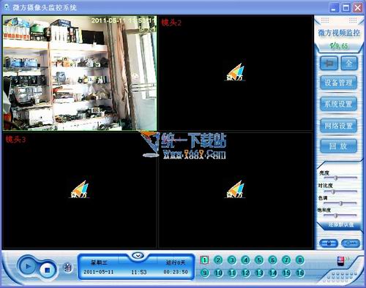
Task: Select the 镜头2 camera pane
Action: tap(236, 73)
